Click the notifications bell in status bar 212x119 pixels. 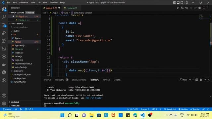point(208,109)
